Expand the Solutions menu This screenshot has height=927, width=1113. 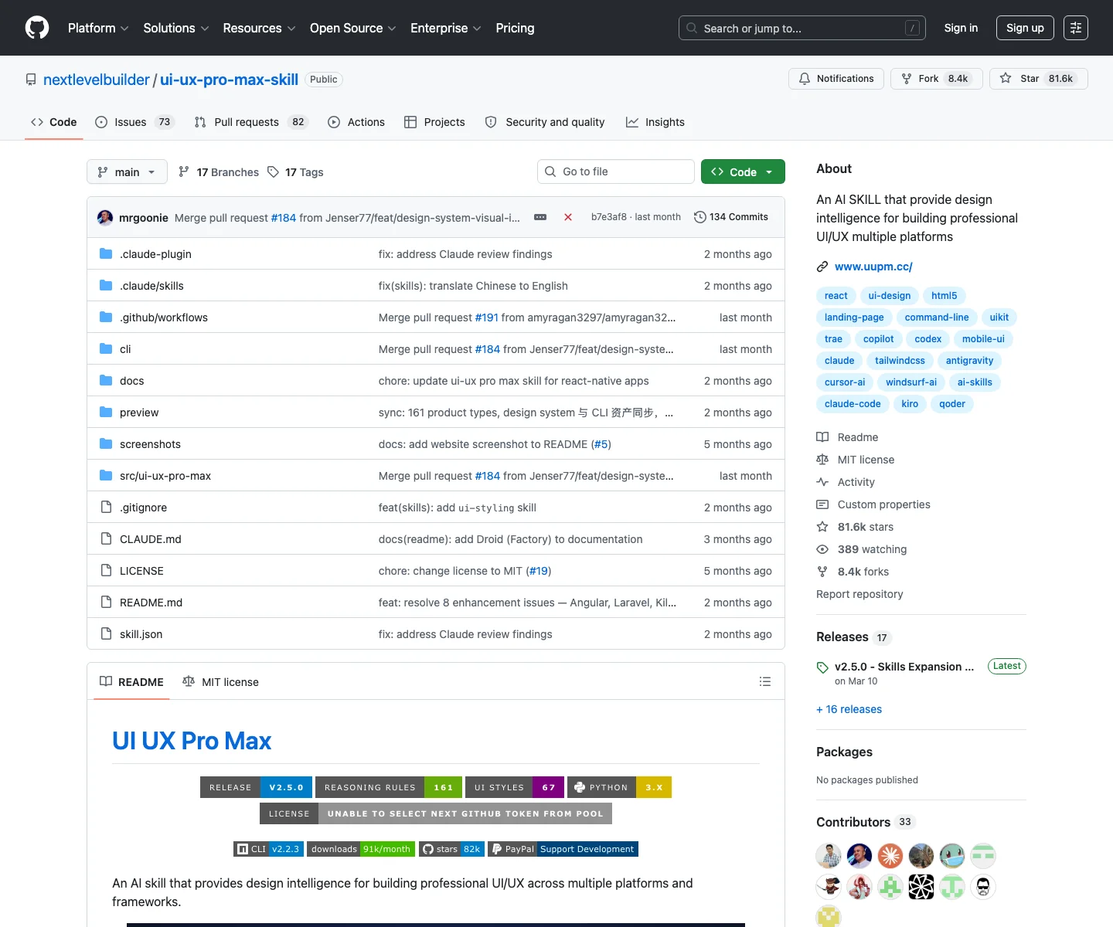coord(176,28)
